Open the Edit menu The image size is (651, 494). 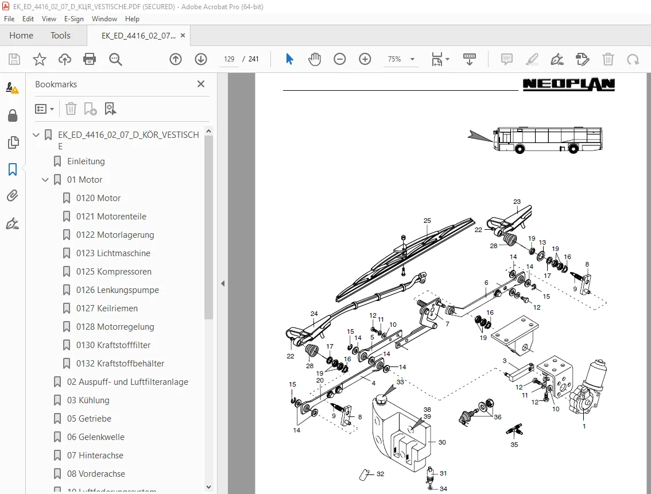pyautogui.click(x=28, y=19)
